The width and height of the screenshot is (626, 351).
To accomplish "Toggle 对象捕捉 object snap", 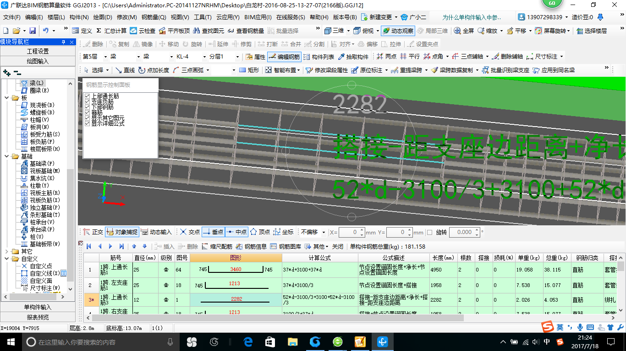I will tap(122, 232).
